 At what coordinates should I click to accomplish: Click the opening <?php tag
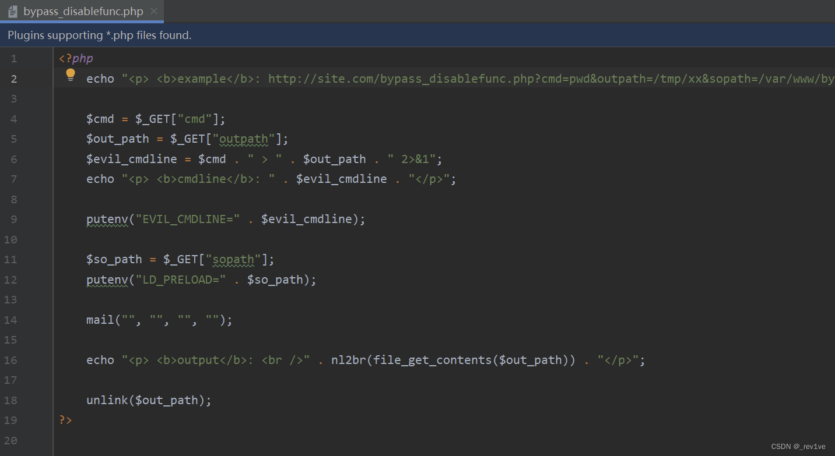(76, 58)
